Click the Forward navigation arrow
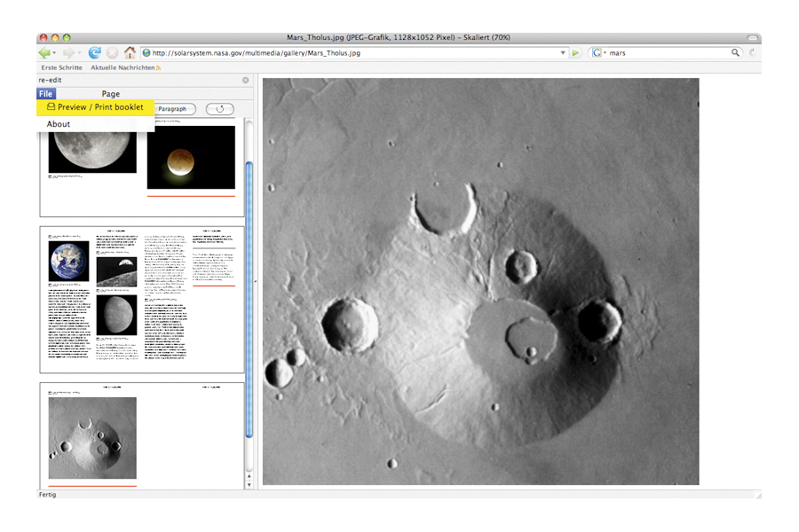The image size is (799, 532). point(67,53)
